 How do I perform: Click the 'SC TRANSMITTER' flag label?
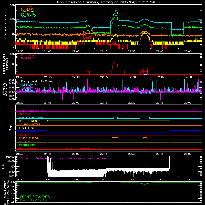29,125
